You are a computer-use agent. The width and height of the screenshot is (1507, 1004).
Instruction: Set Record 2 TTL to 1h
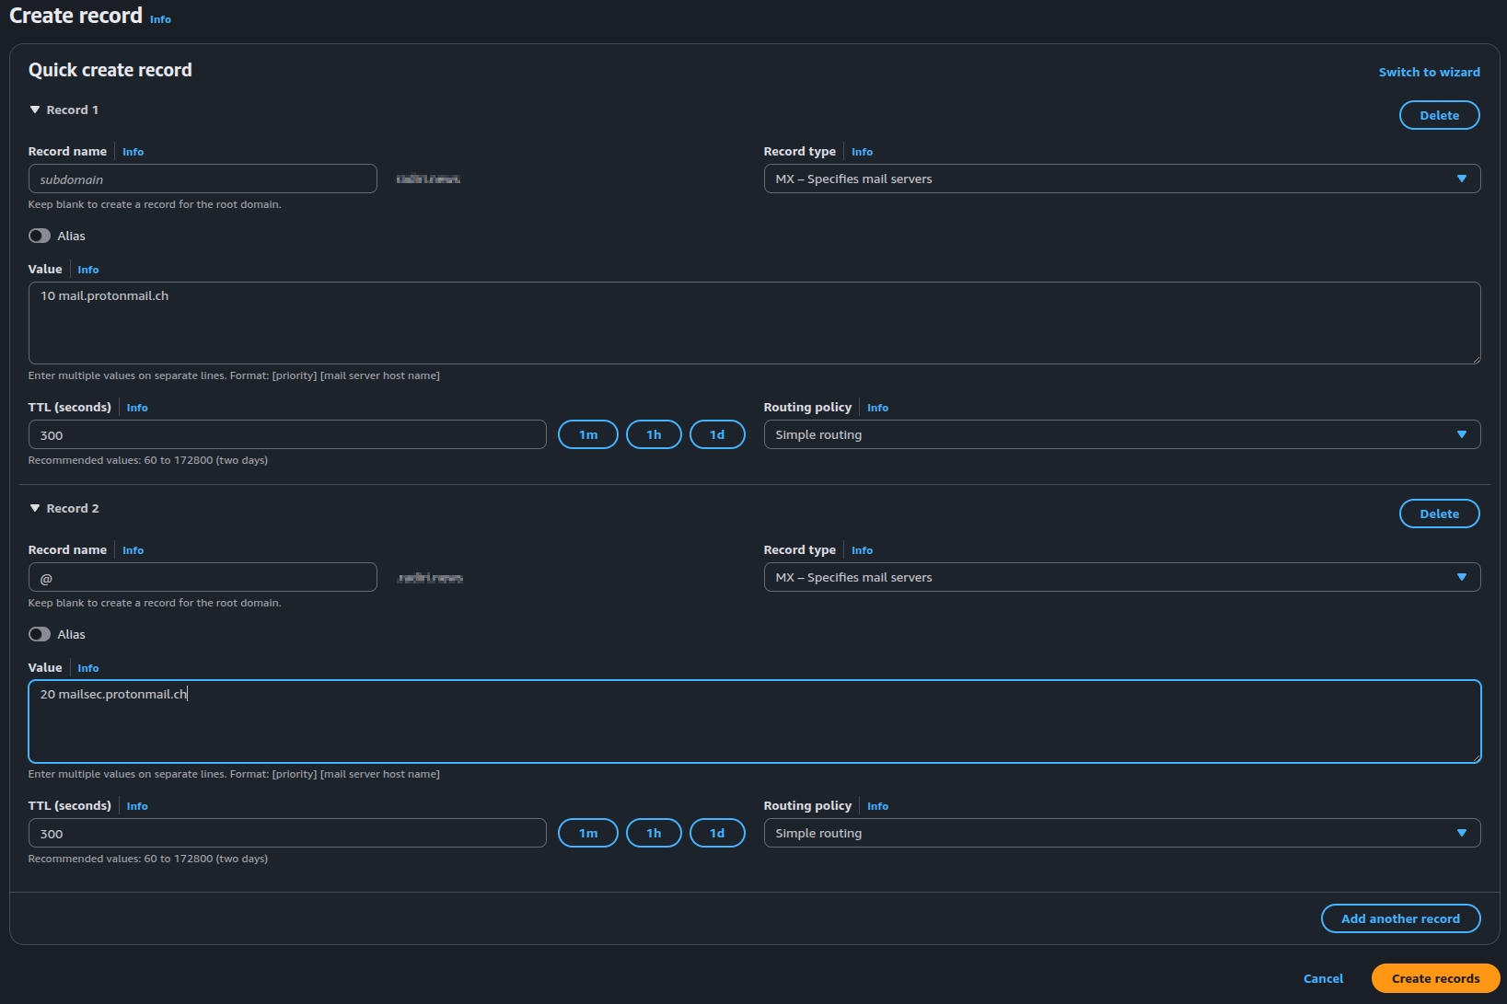pyautogui.click(x=654, y=833)
